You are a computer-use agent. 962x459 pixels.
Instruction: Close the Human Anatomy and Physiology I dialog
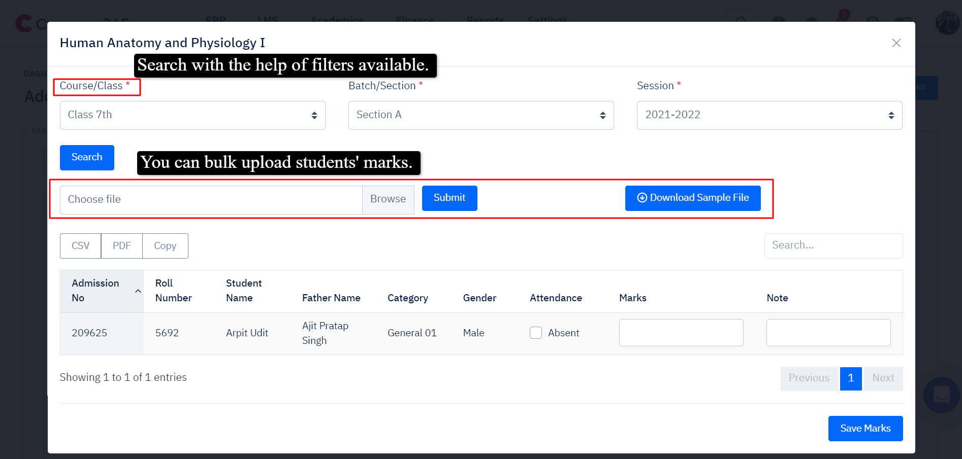coord(896,43)
